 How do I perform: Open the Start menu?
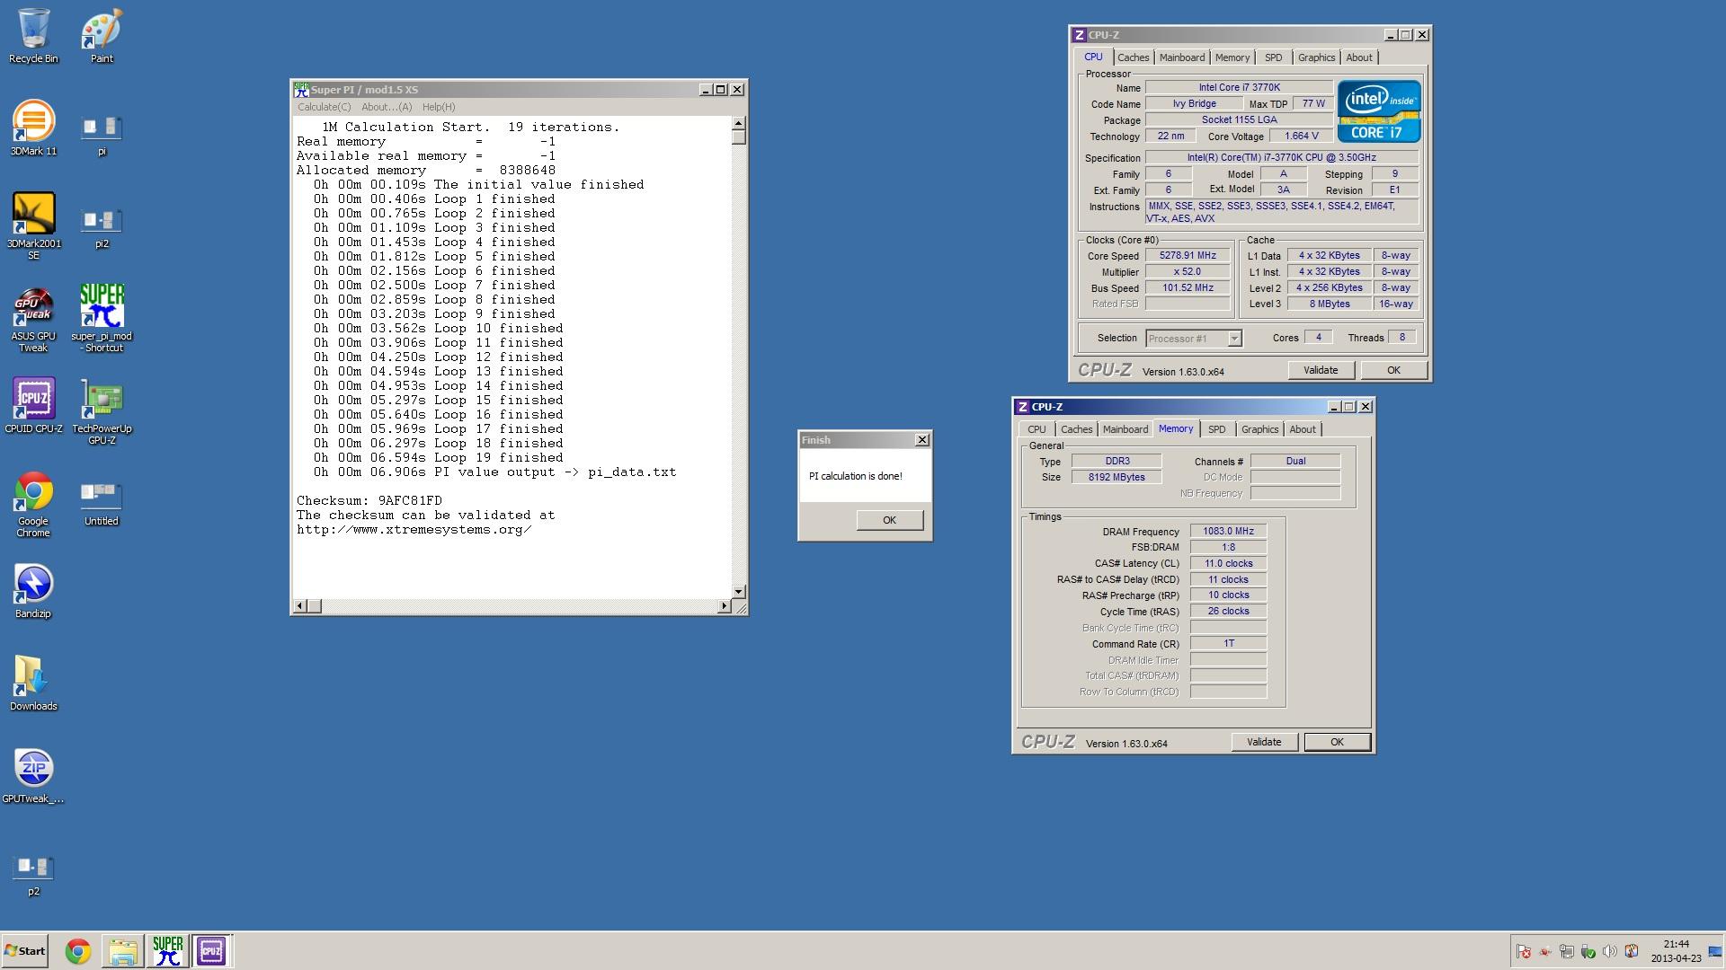point(25,951)
